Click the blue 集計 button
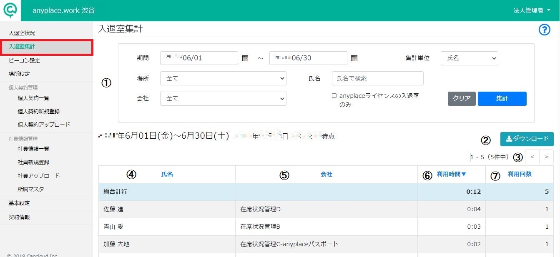The height and width of the screenshot is (257, 560). [502, 99]
